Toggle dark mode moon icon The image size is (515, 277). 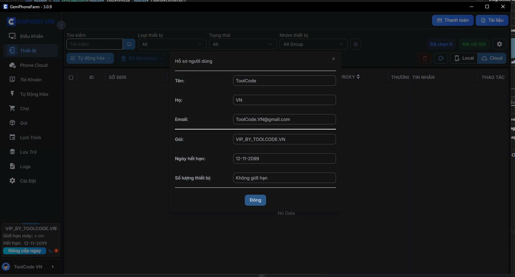[x=51, y=251]
